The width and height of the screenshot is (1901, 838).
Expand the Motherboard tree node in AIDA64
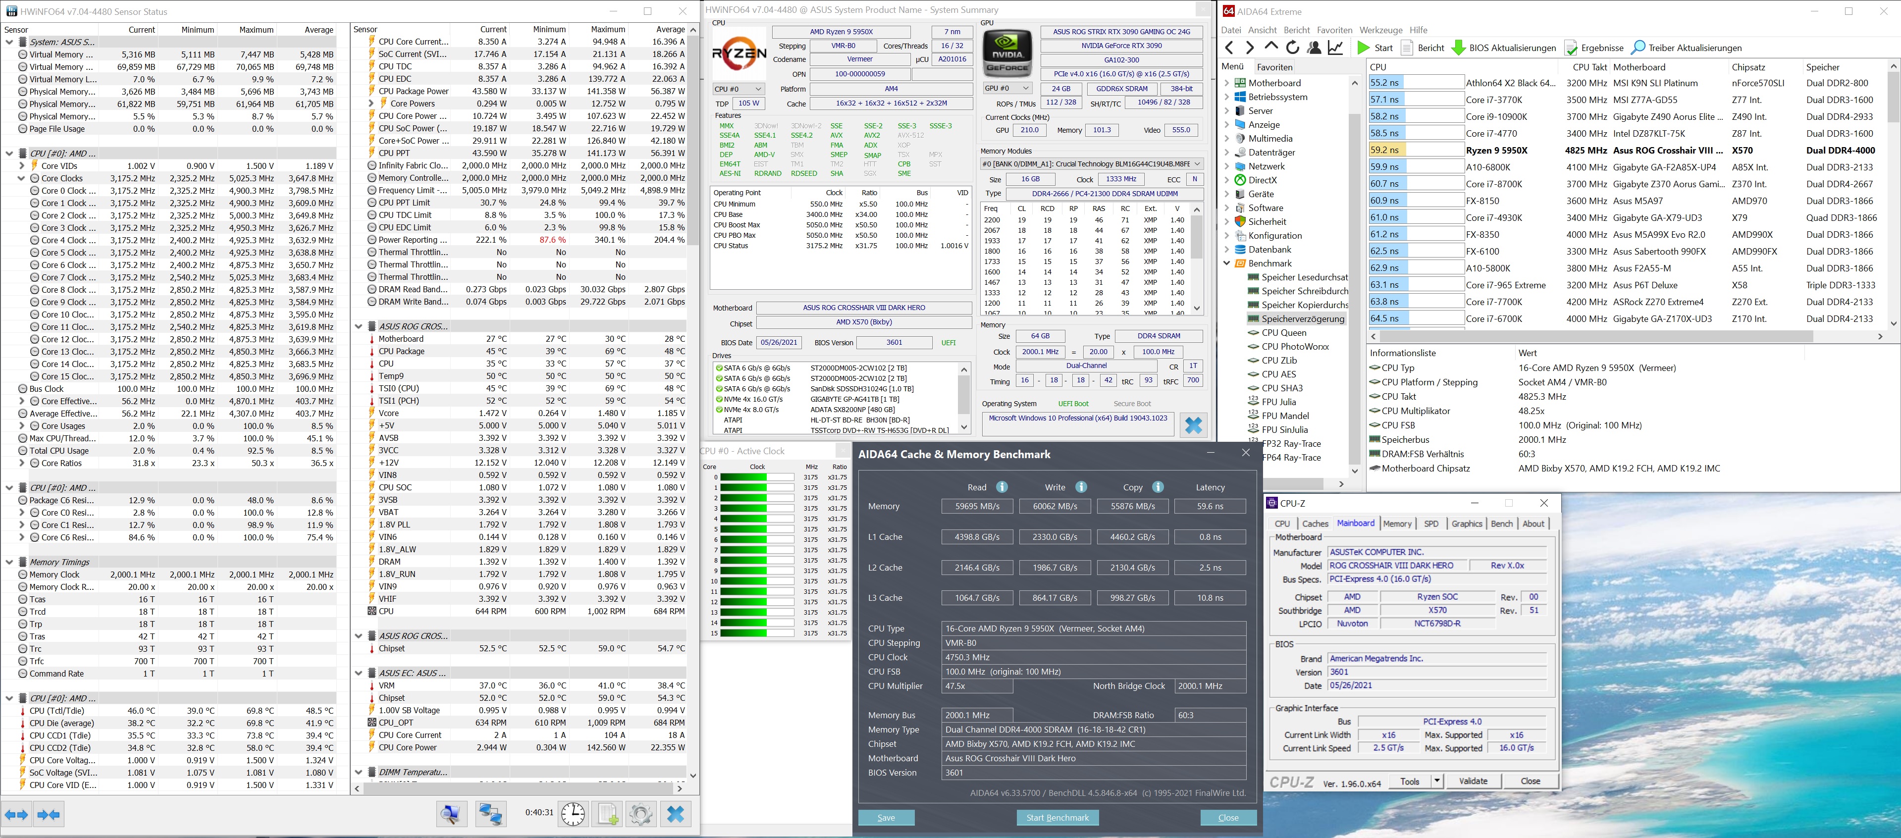tap(1227, 83)
